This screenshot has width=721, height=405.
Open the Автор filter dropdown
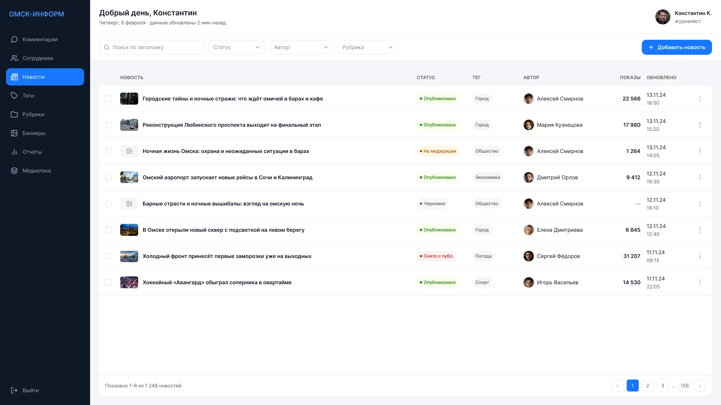[302, 47]
